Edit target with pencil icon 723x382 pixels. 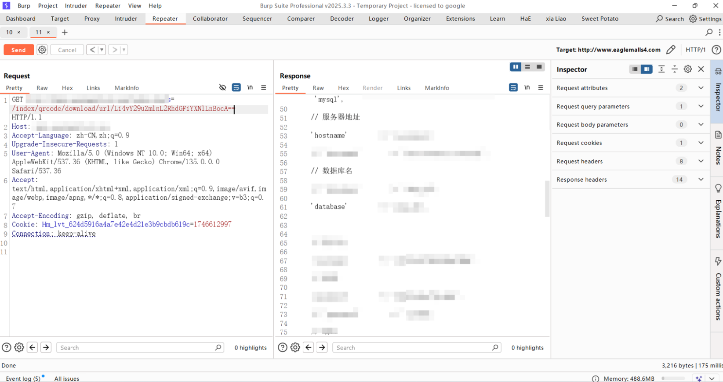coord(671,50)
